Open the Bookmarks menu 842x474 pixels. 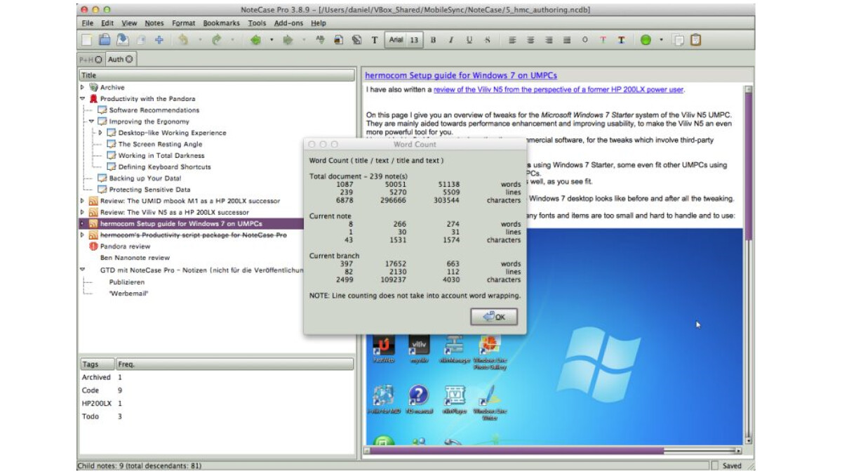point(220,23)
